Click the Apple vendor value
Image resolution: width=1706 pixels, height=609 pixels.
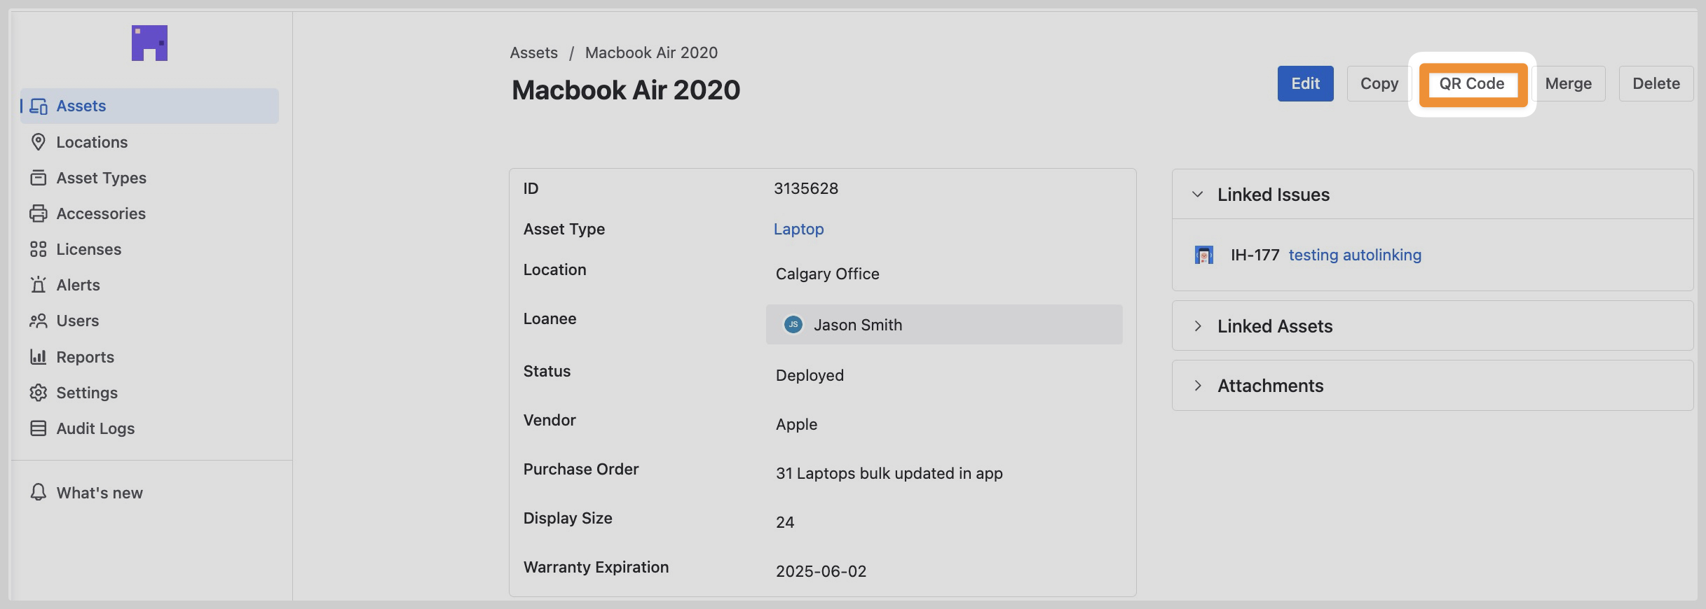(x=796, y=424)
